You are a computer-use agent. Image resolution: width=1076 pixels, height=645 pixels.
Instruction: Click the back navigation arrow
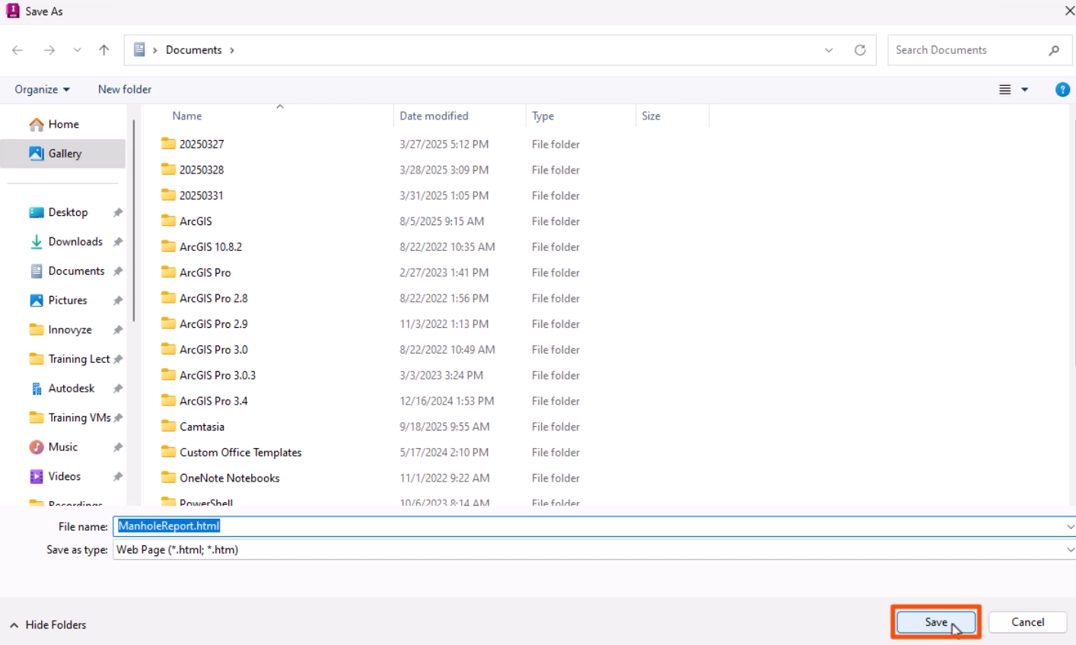tap(17, 49)
